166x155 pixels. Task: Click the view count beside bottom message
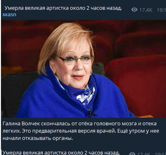[144, 154]
